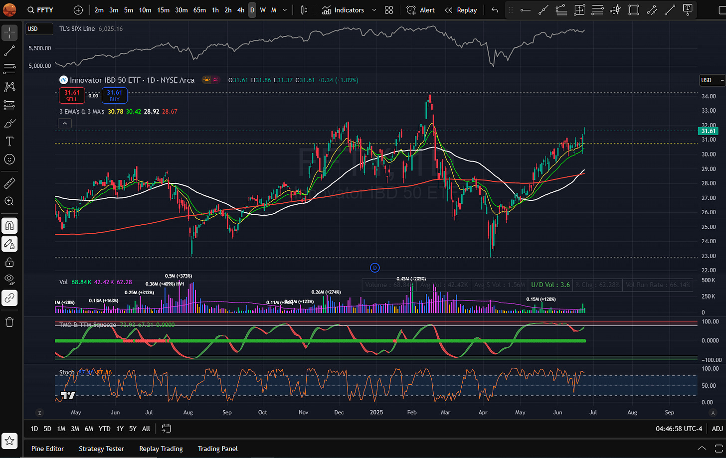
Task: Click the dividend D marker on chart
Action: [x=375, y=268]
